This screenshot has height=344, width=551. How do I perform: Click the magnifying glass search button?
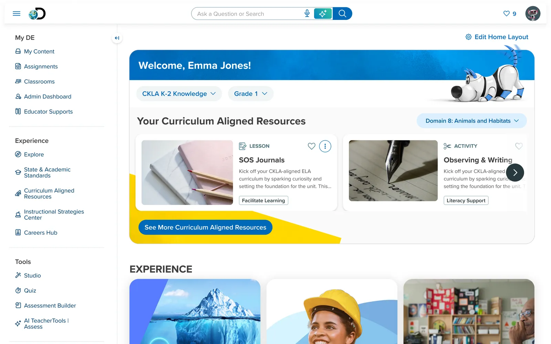pyautogui.click(x=342, y=13)
